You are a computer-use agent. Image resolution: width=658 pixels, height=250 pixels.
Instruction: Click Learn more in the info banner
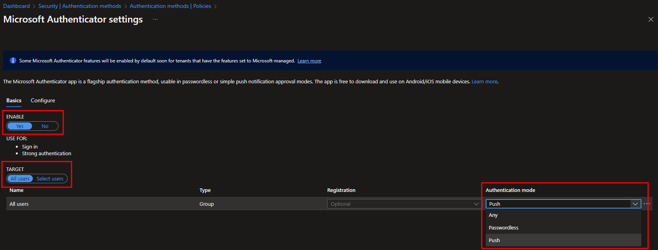(309, 61)
